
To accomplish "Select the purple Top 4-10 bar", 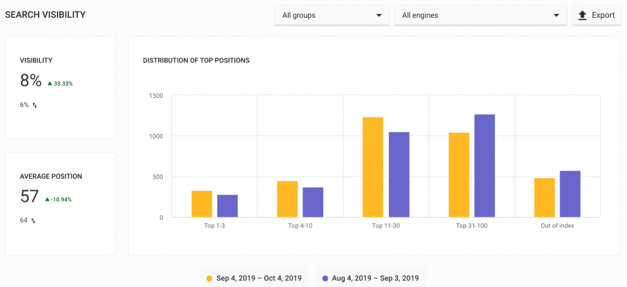I will pos(313,203).
